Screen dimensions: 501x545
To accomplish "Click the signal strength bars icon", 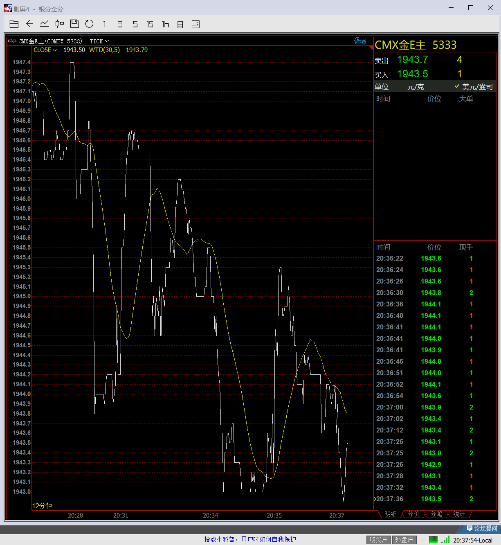I will [x=445, y=540].
